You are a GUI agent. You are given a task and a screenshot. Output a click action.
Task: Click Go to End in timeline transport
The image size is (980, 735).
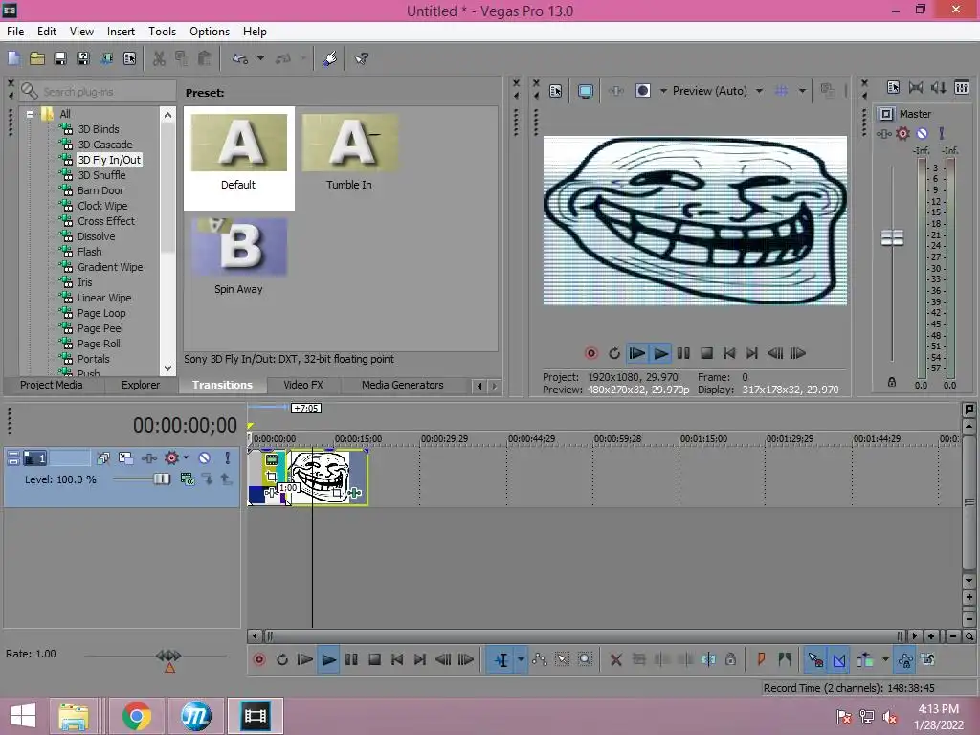420,659
